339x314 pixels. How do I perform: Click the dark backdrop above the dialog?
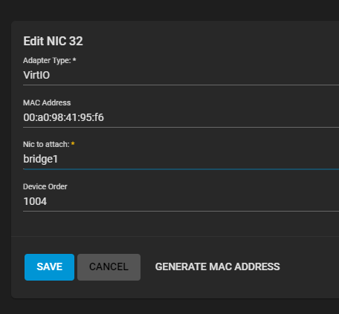tap(169, 10)
